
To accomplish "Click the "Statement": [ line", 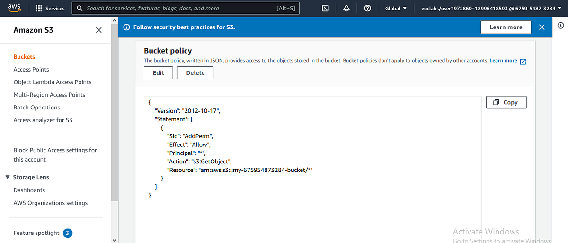I will 173,119.
